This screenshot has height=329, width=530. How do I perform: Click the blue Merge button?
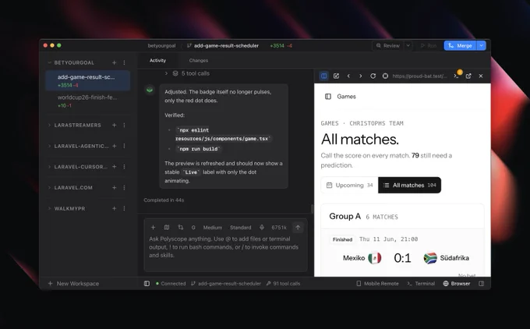pos(460,46)
